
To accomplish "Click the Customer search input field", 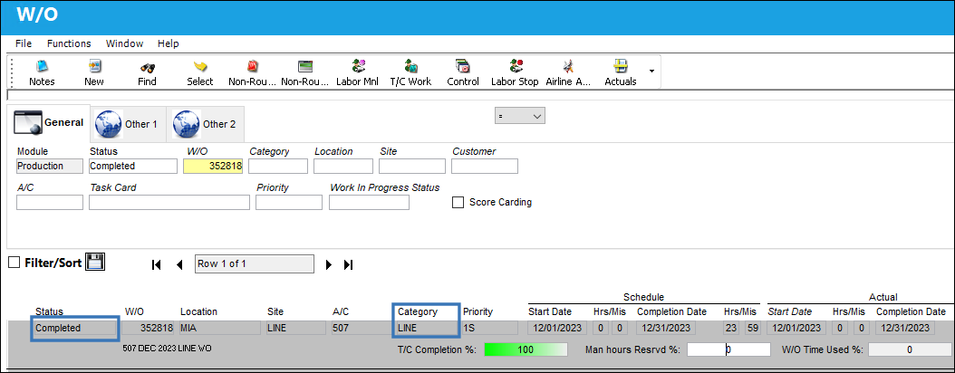I will click(x=485, y=166).
